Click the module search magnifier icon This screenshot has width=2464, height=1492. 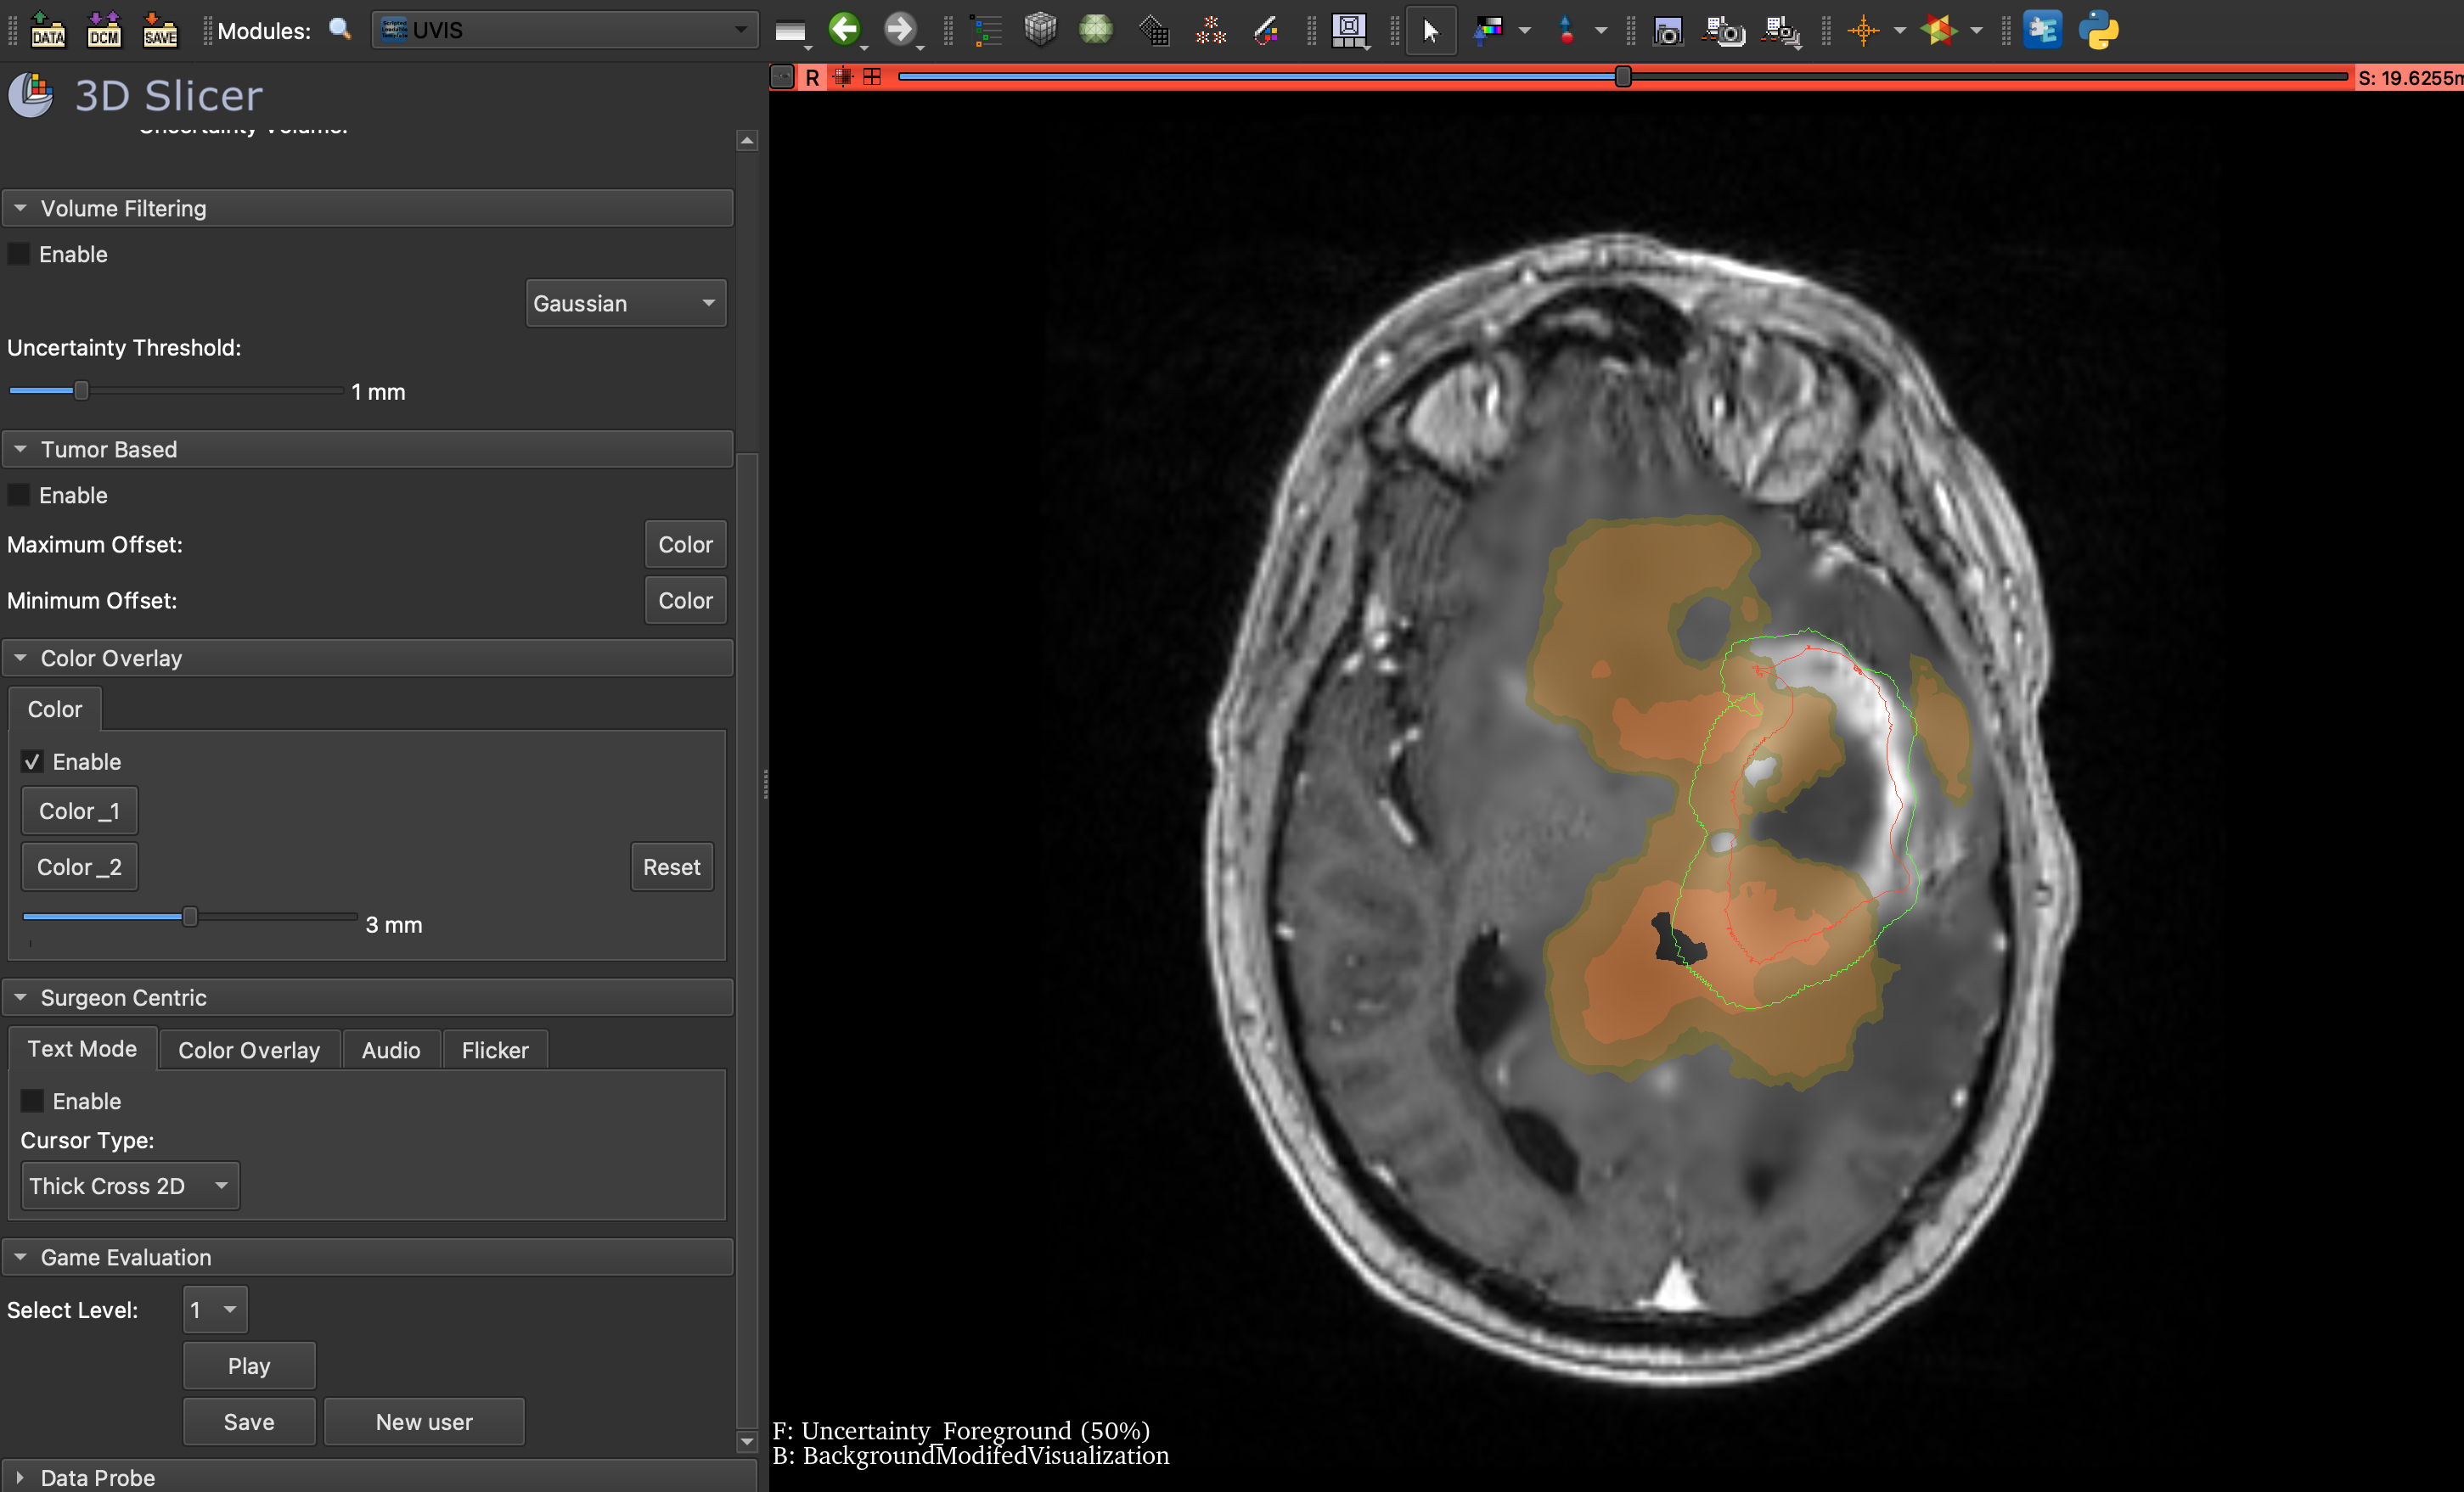[340, 29]
